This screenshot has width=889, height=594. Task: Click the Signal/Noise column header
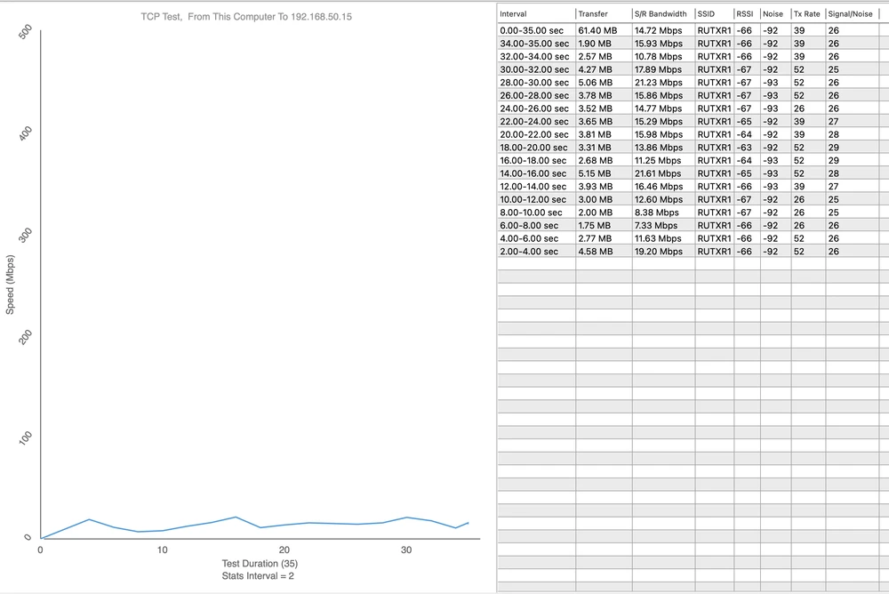tap(849, 14)
